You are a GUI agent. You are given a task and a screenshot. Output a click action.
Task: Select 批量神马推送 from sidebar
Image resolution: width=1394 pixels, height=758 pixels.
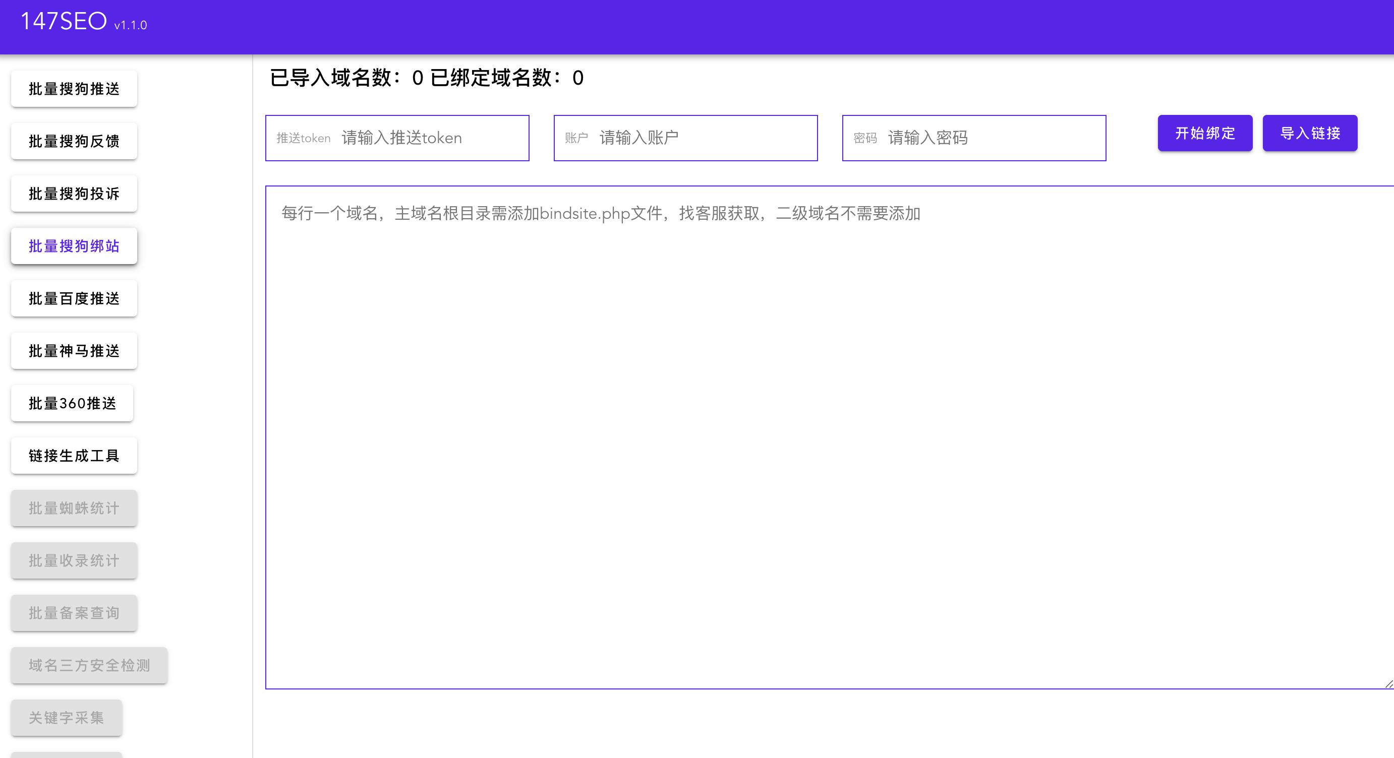click(x=74, y=351)
